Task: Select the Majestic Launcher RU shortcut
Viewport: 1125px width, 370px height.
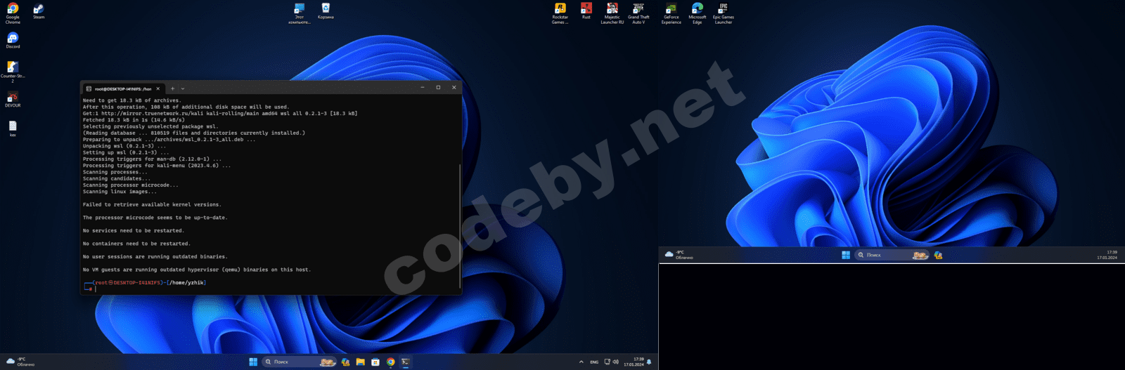Action: pyautogui.click(x=612, y=13)
